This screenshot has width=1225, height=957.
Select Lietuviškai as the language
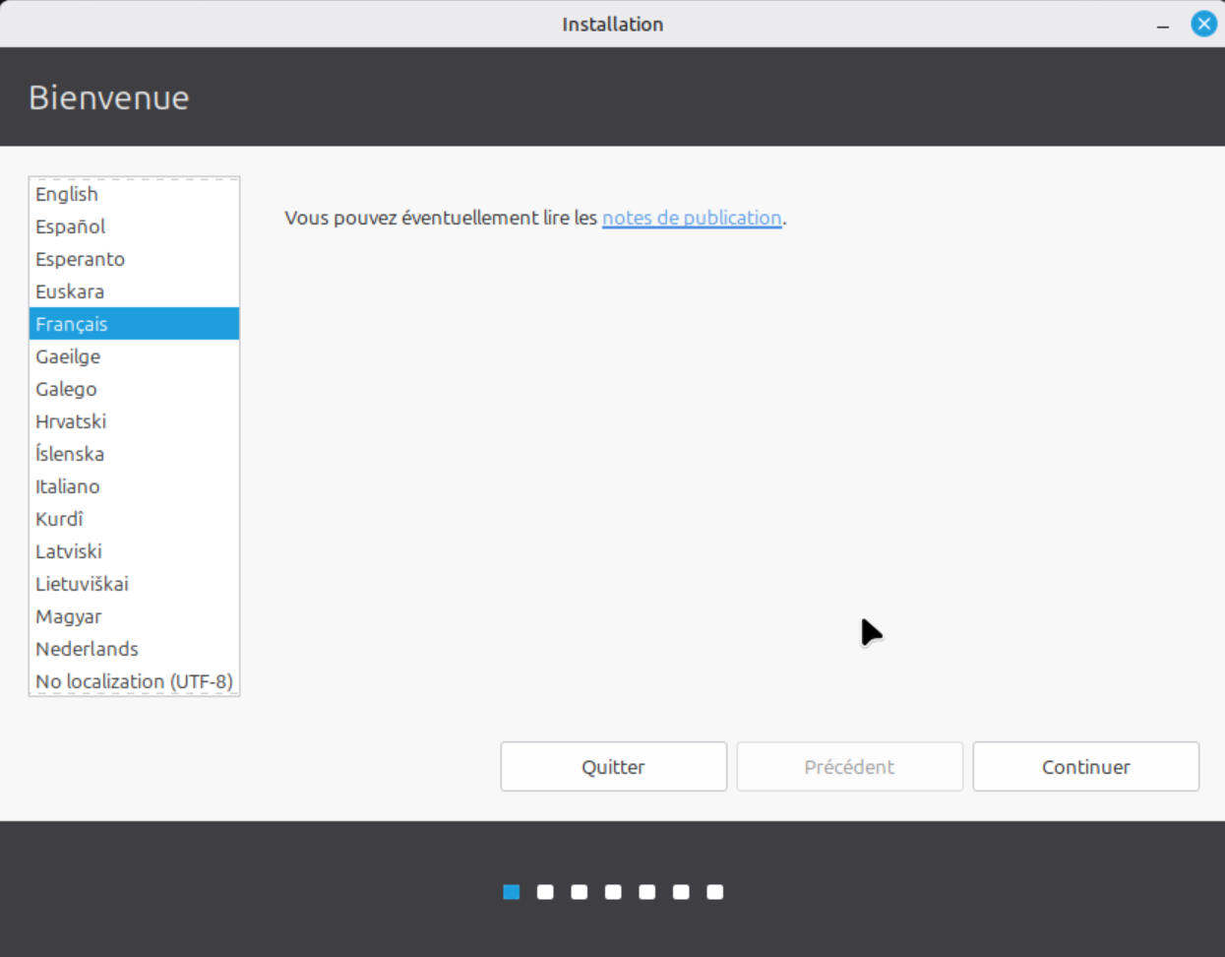(134, 584)
